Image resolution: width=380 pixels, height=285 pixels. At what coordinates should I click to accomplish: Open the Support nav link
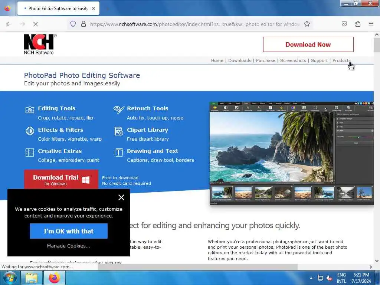point(319,60)
